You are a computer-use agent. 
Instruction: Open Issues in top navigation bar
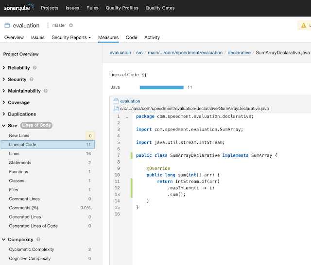pos(72,8)
